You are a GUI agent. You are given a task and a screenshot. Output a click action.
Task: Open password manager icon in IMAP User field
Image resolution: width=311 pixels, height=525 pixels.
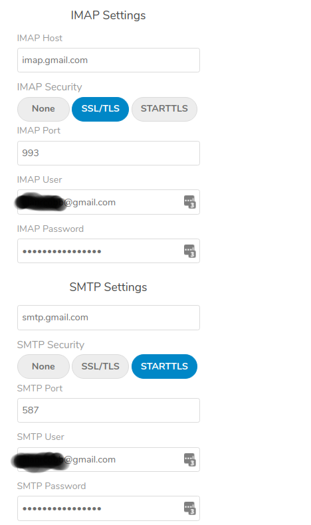(190, 202)
